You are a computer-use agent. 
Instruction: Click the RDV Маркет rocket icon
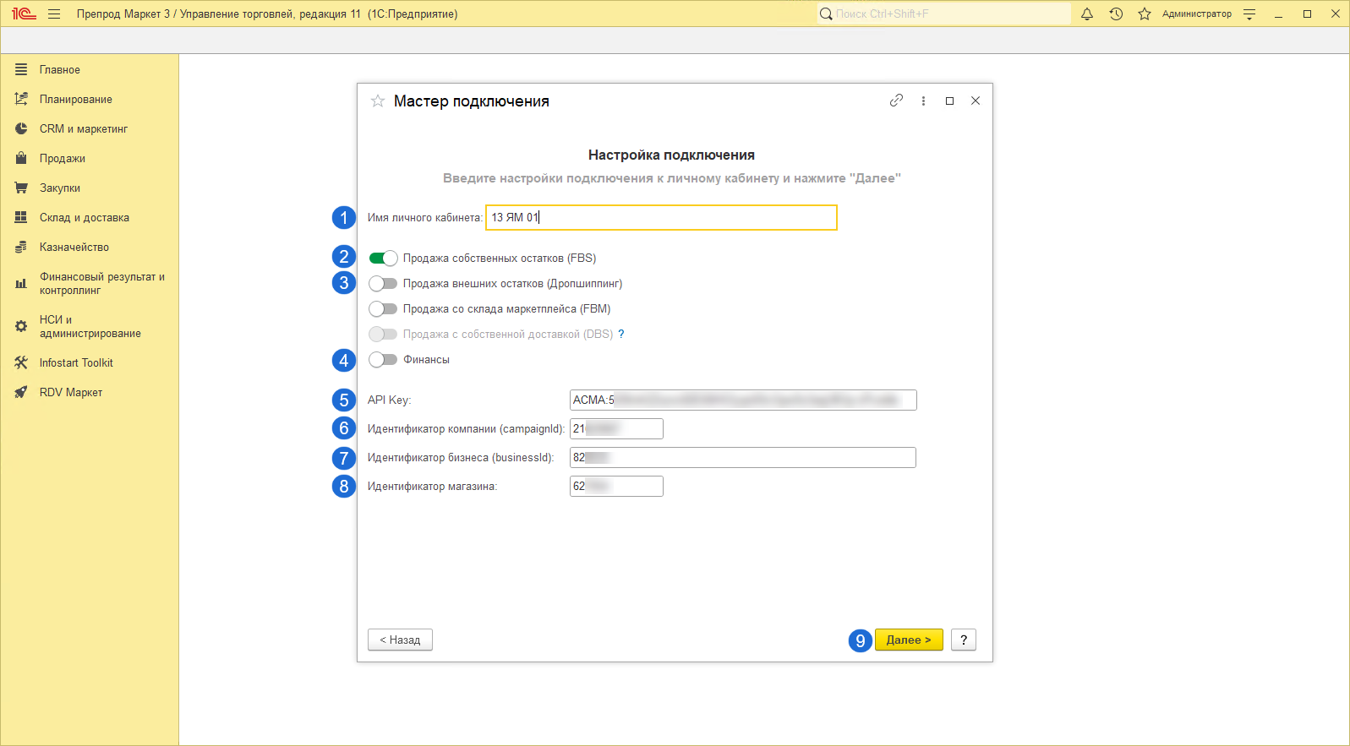[21, 392]
